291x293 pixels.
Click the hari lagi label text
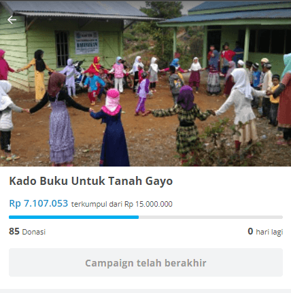click(269, 232)
